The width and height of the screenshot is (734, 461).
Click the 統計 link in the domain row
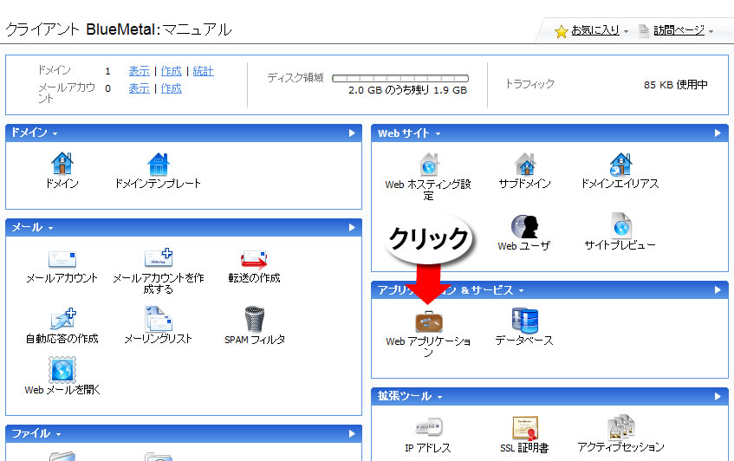point(203,71)
